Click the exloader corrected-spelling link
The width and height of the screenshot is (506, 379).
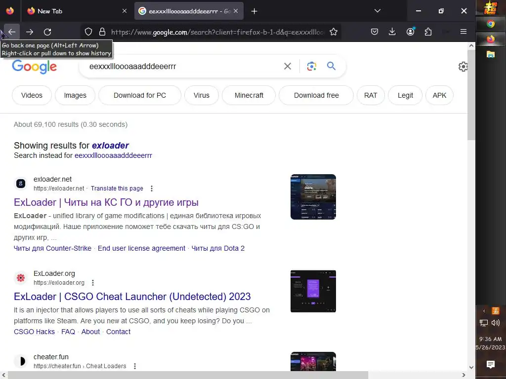pos(110,146)
